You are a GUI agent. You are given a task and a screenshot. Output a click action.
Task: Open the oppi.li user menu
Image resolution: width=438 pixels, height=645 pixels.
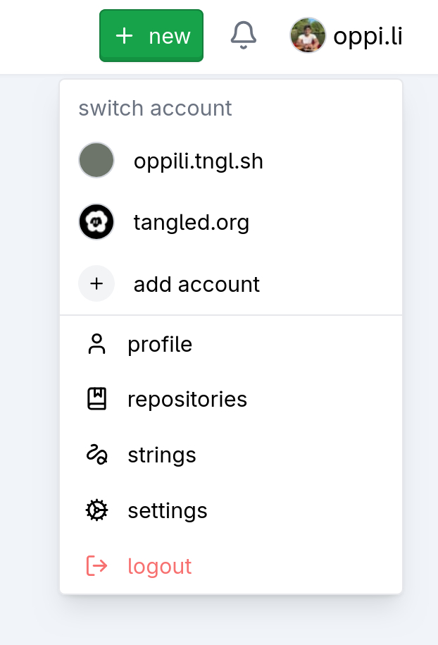click(367, 36)
